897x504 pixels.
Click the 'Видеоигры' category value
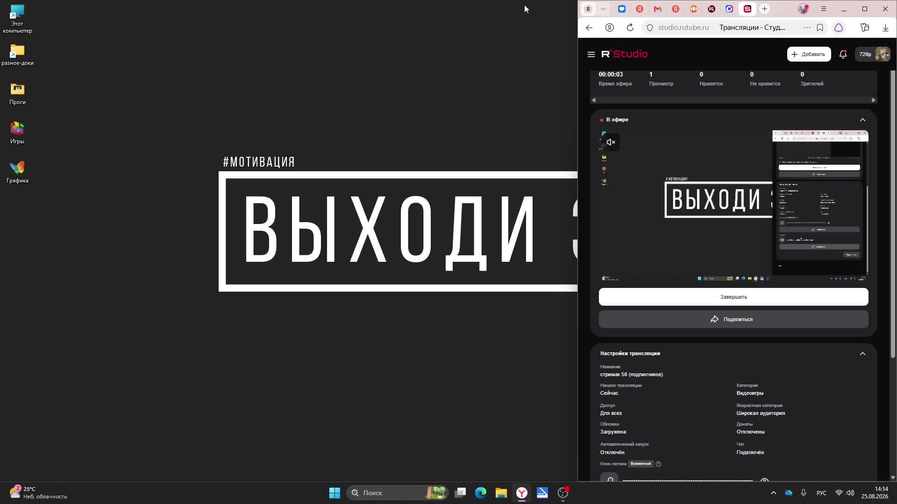click(x=750, y=393)
